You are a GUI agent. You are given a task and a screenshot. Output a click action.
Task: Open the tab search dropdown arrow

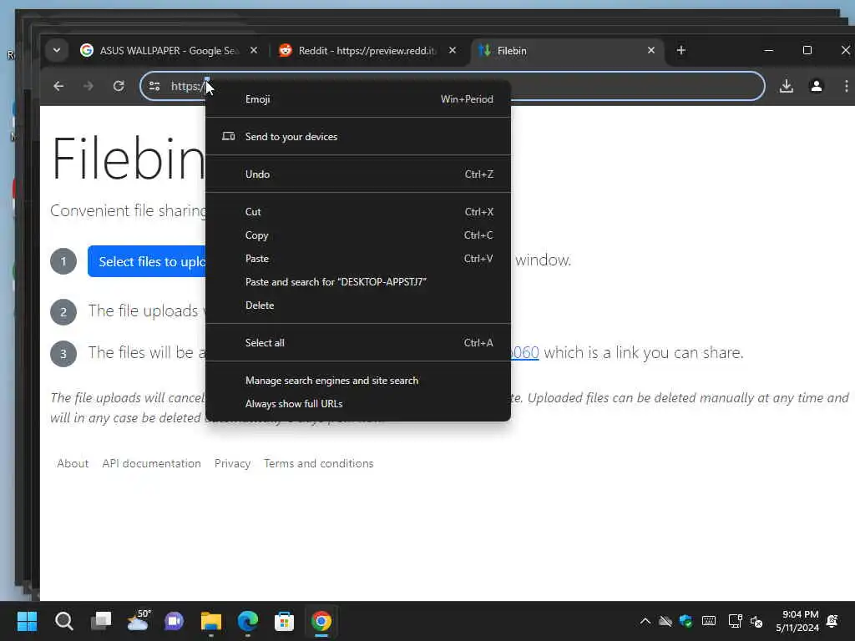click(x=56, y=51)
